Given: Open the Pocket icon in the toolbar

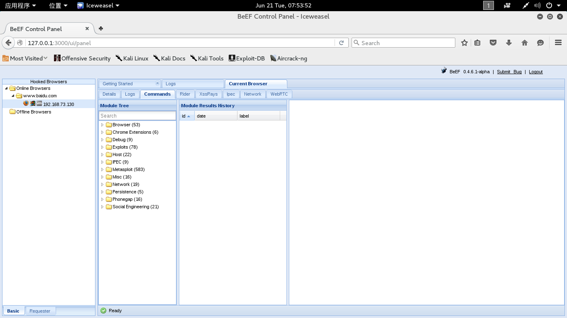Looking at the screenshot, I should [x=493, y=43].
